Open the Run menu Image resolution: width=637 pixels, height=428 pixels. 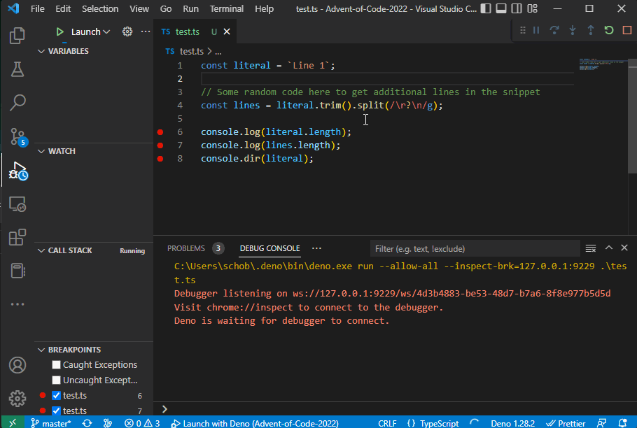pos(190,8)
